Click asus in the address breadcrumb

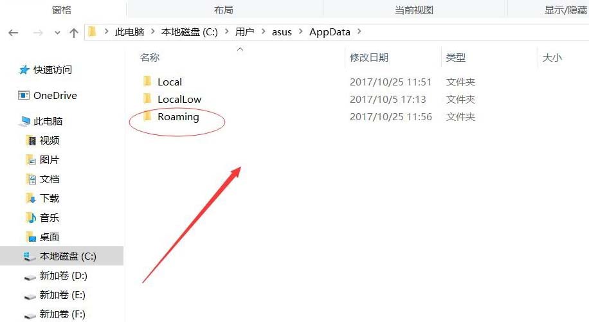pyautogui.click(x=282, y=32)
